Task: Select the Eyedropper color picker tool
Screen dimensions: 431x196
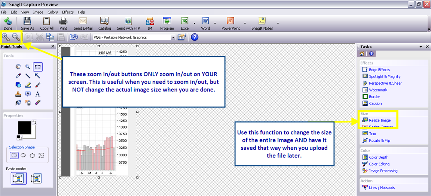Action: click(18, 75)
